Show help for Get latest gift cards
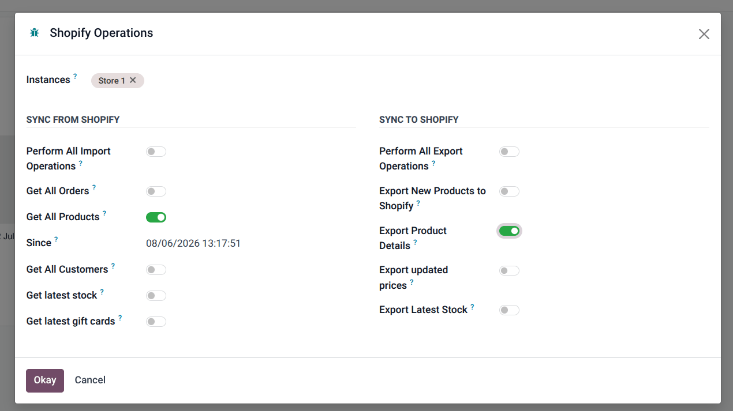The width and height of the screenshot is (733, 411). pos(120,318)
